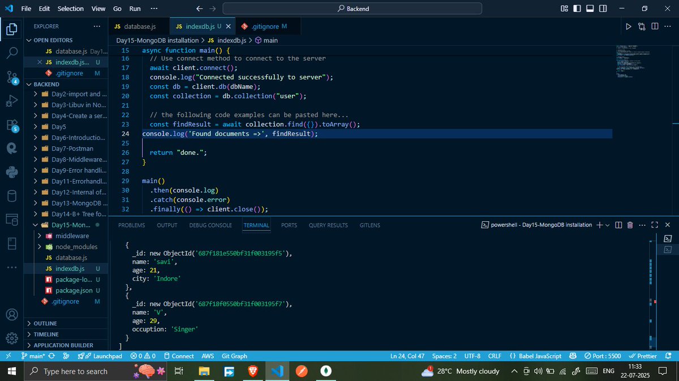The width and height of the screenshot is (679, 381).
Task: Open editor More Actions ellipsis
Action: coord(668,26)
